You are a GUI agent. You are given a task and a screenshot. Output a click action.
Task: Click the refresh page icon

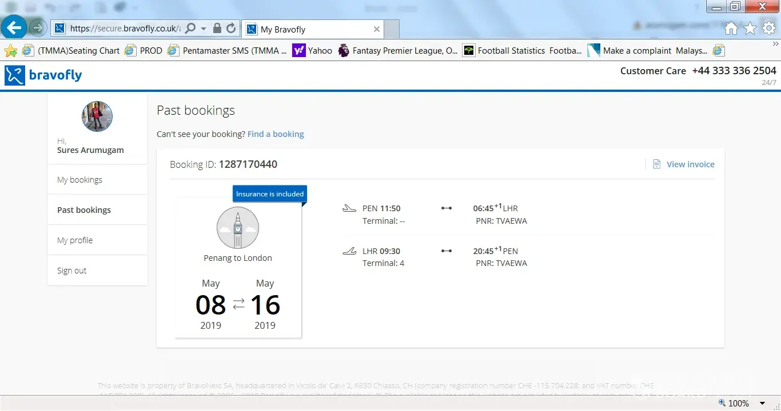point(231,29)
